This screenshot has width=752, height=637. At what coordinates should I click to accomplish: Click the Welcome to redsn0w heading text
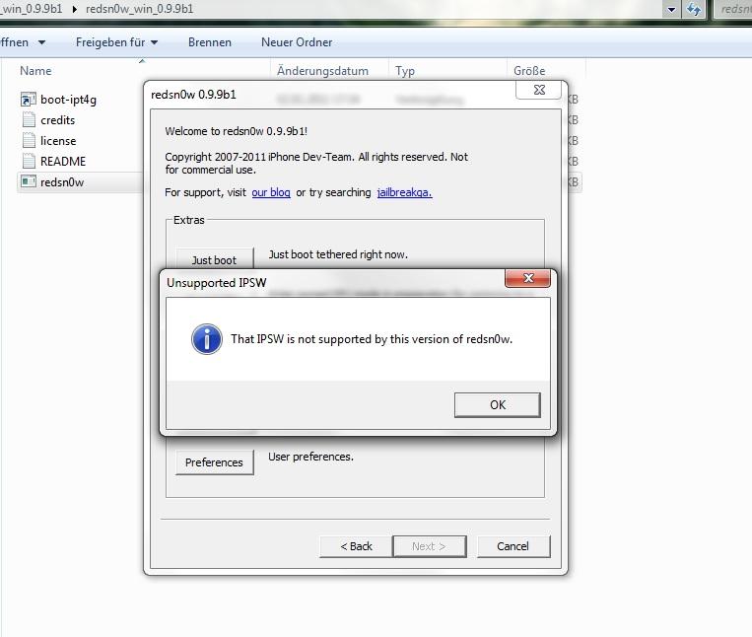tap(236, 131)
